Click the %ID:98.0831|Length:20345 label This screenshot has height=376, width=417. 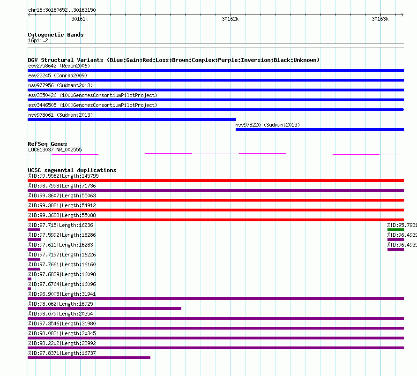click(x=62, y=333)
